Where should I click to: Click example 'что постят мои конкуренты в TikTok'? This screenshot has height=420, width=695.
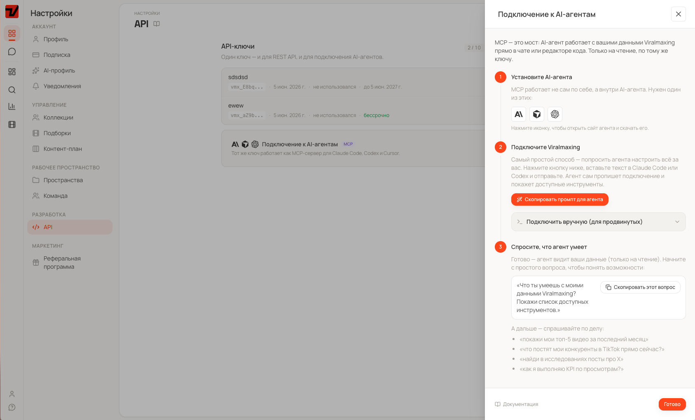(592, 349)
